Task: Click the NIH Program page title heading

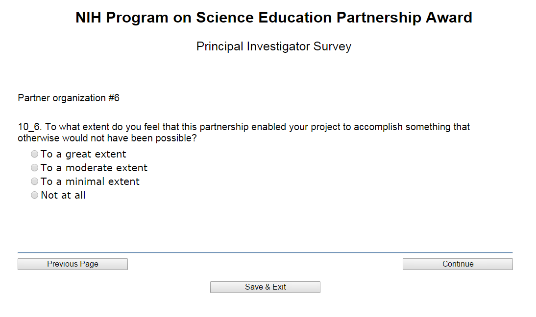Action: [x=274, y=18]
